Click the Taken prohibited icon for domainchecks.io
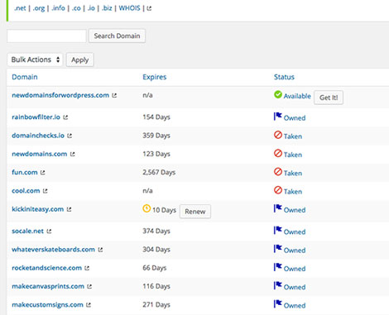389x315 pixels. tap(278, 135)
